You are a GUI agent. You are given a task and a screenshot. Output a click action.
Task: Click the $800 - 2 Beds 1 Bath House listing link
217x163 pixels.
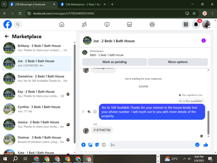tap(107, 55)
